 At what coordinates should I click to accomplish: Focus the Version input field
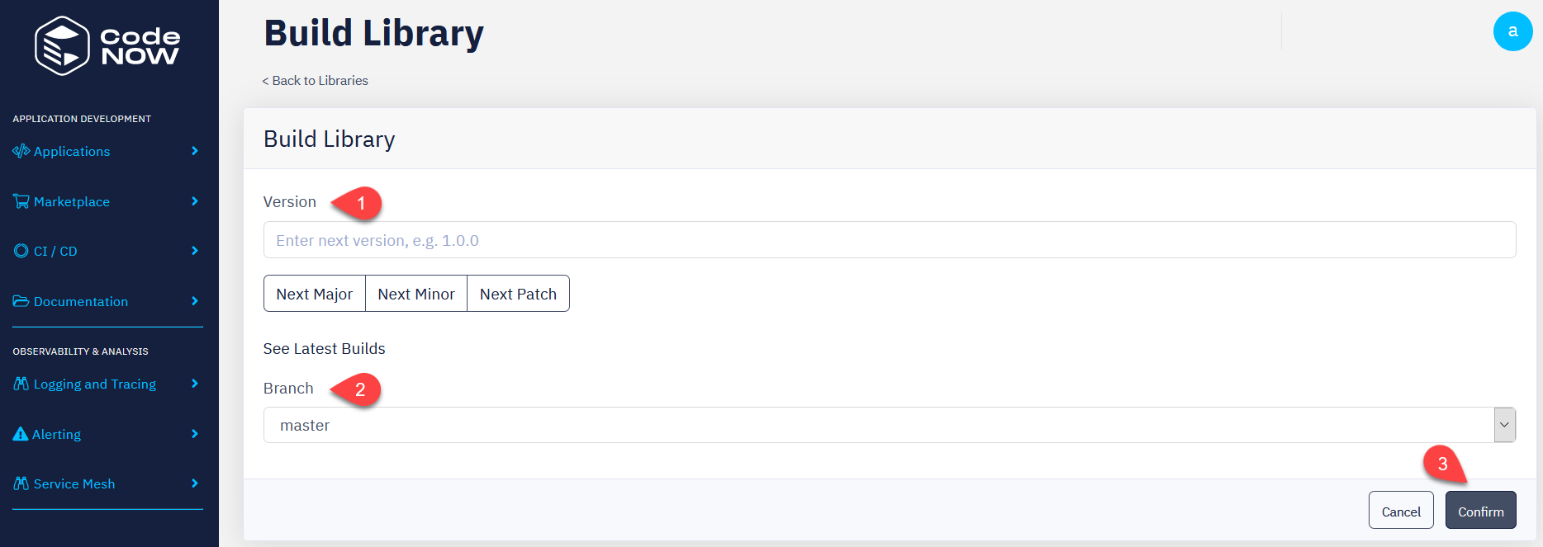[890, 240]
